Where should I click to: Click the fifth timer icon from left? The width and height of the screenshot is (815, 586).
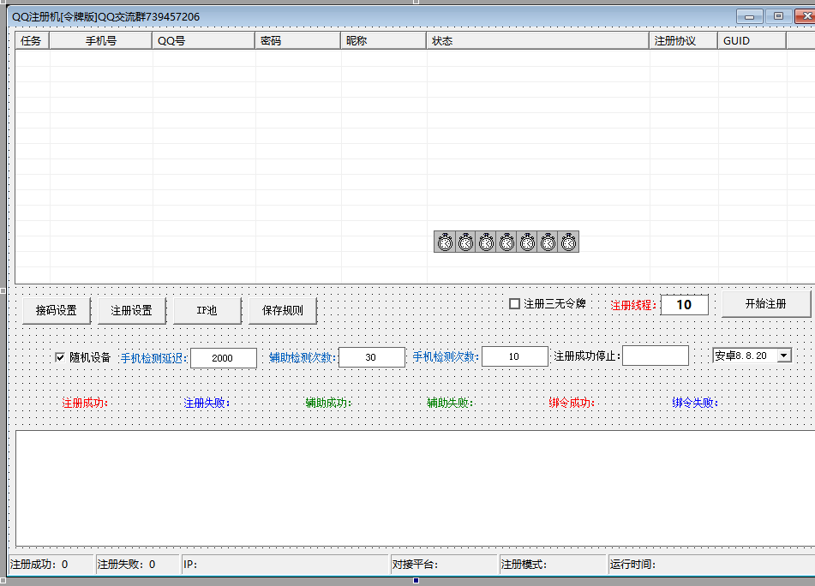[x=527, y=242]
